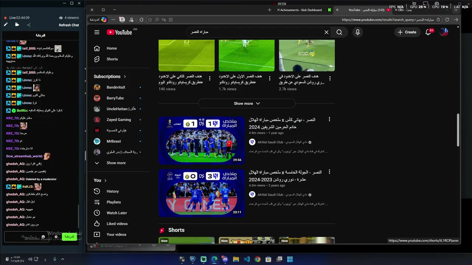Image resolution: width=472 pixels, height=265 pixels.
Task: Open emoji picker in Kick chat input
Action: point(43,237)
